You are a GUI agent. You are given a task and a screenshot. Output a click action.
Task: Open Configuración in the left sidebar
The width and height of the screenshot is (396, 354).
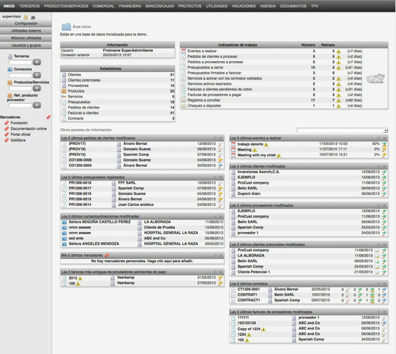coord(26,24)
